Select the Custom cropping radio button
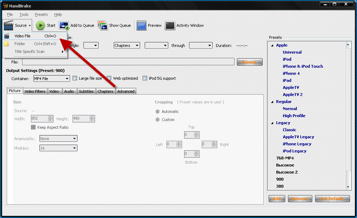This screenshot has width=357, height=218. tap(157, 120)
